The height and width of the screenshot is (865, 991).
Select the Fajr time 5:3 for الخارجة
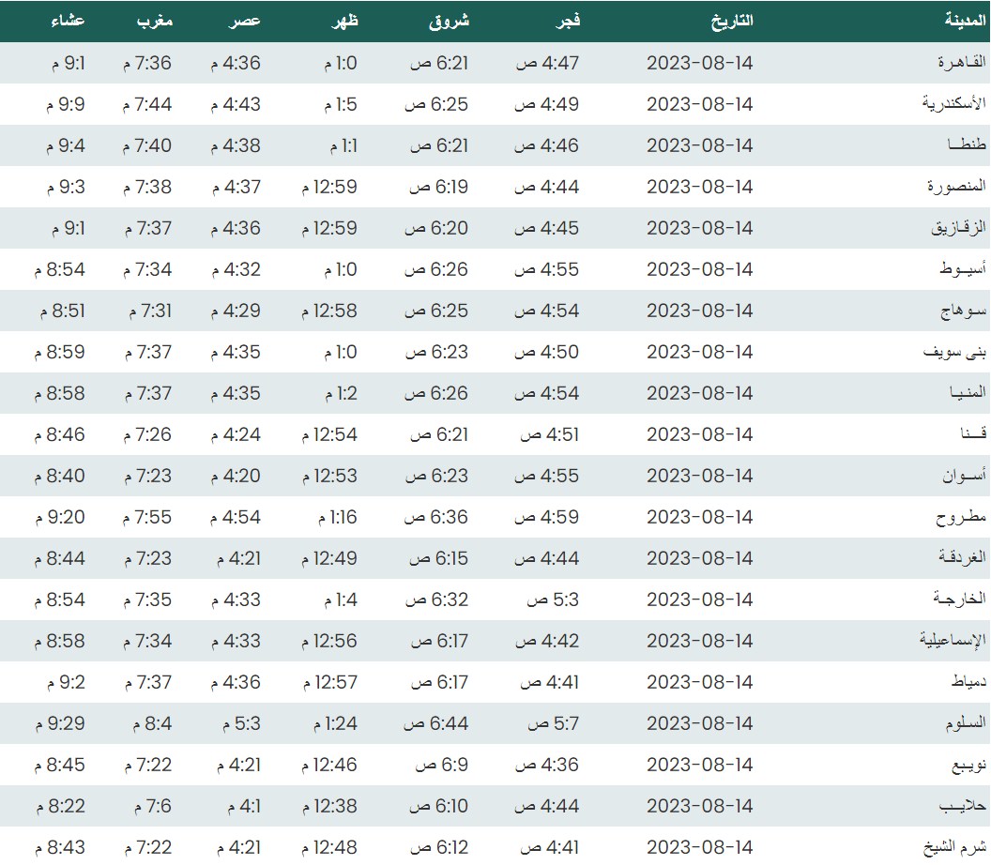point(554,599)
